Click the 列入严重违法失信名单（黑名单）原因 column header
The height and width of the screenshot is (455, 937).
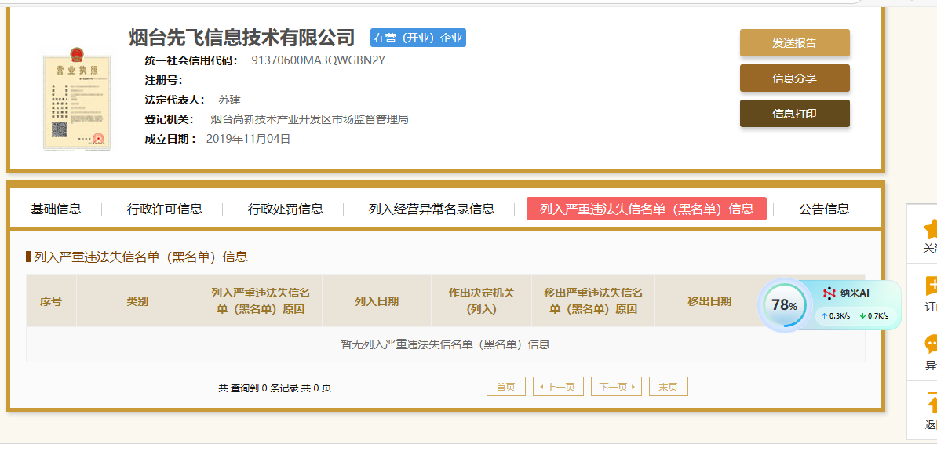261,301
